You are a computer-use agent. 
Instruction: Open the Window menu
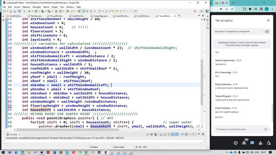pyautogui.click(x=70, y=7)
